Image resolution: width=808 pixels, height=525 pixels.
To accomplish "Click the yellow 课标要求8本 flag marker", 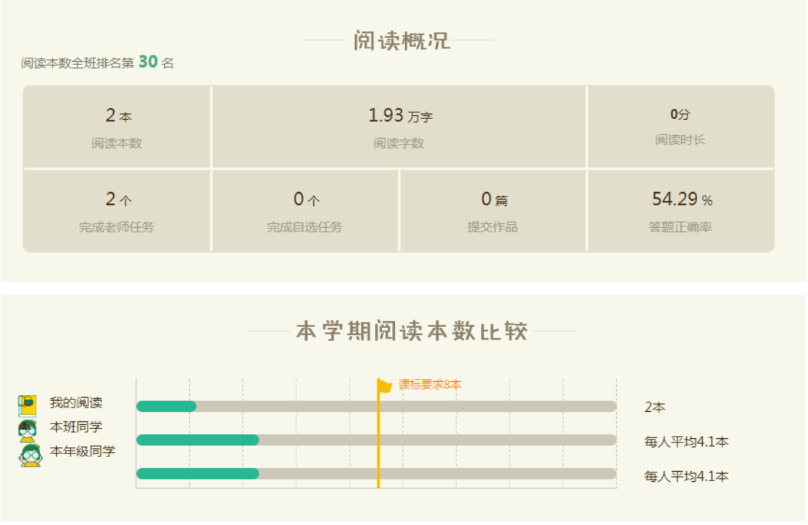I will 384,386.
